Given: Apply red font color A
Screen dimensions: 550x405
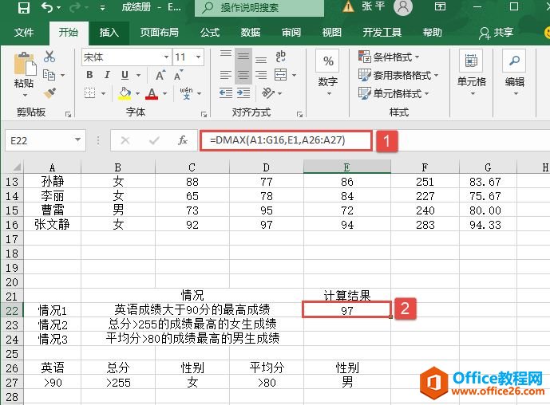Looking at the screenshot, I should tap(152, 93).
